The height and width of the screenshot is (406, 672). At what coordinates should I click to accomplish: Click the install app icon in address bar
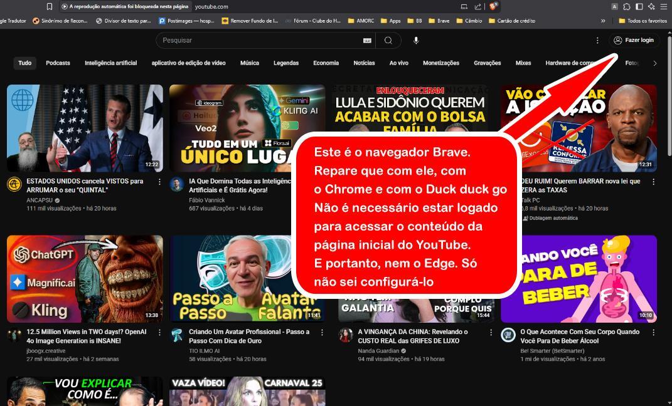(x=464, y=6)
